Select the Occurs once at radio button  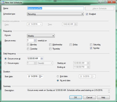5,59
